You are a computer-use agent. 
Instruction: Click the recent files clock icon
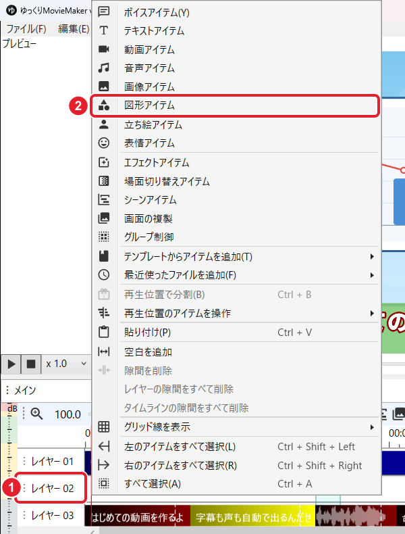(104, 274)
